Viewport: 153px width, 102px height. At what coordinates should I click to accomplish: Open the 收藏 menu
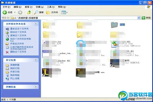[40, 7]
